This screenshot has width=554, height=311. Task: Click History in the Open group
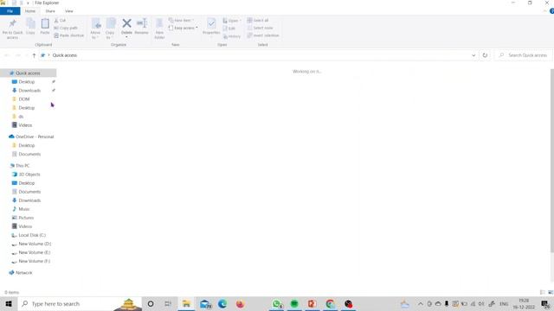tap(232, 36)
